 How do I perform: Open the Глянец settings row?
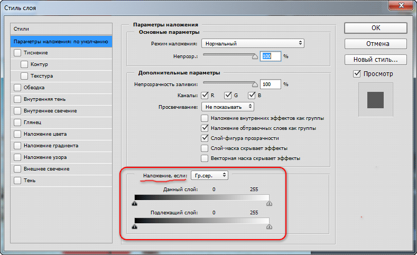[x=61, y=122]
